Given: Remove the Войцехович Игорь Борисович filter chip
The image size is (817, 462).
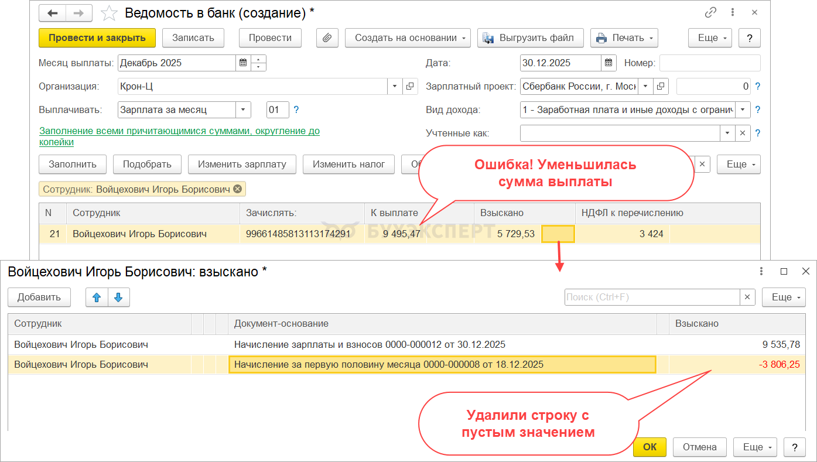Looking at the screenshot, I should click(237, 189).
